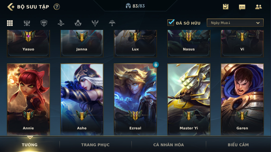271x152 pixels.
Task: Filter by fighter role icon
Action: coord(27,23)
